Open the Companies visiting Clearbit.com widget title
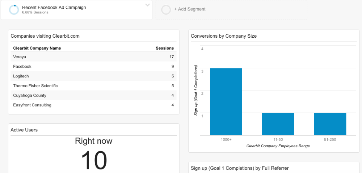Image resolution: width=362 pixels, height=173 pixels. click(45, 36)
